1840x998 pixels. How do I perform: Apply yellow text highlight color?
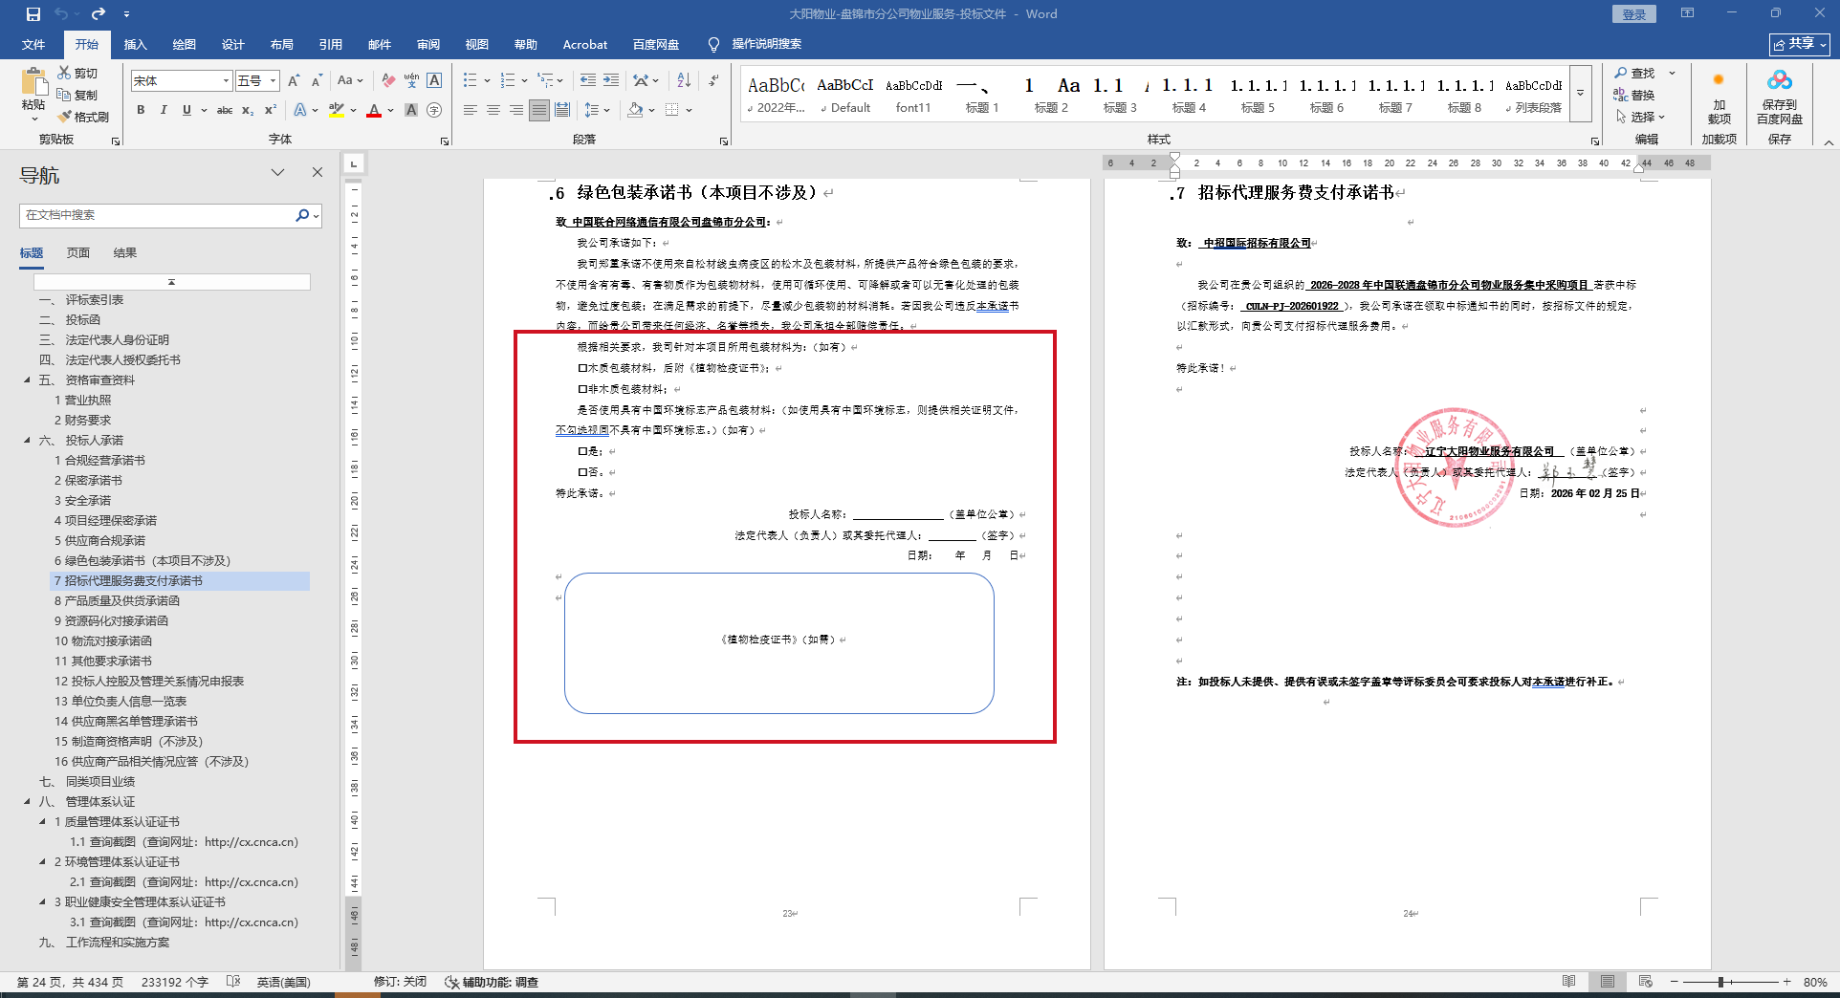click(336, 110)
